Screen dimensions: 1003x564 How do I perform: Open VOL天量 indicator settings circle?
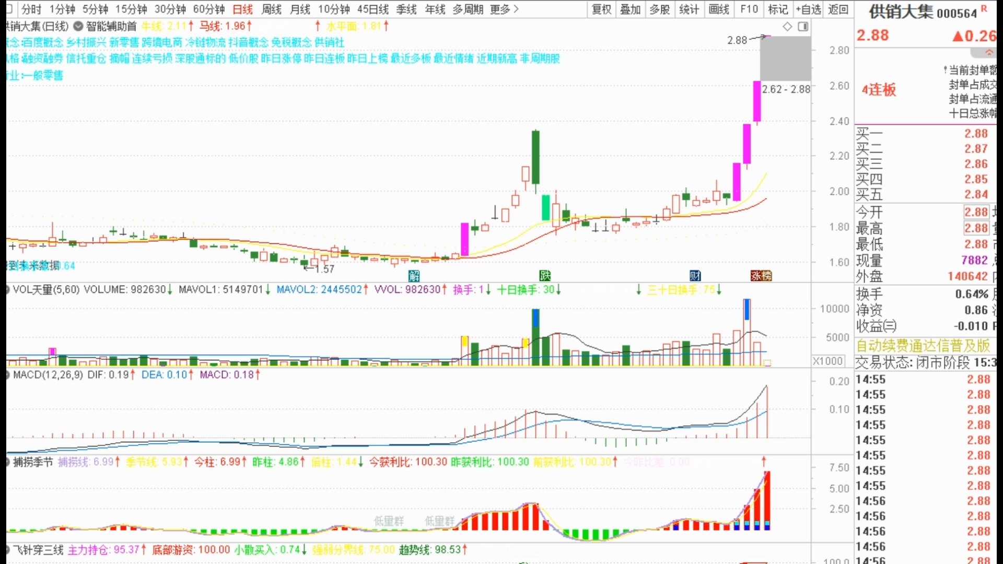pyautogui.click(x=8, y=289)
